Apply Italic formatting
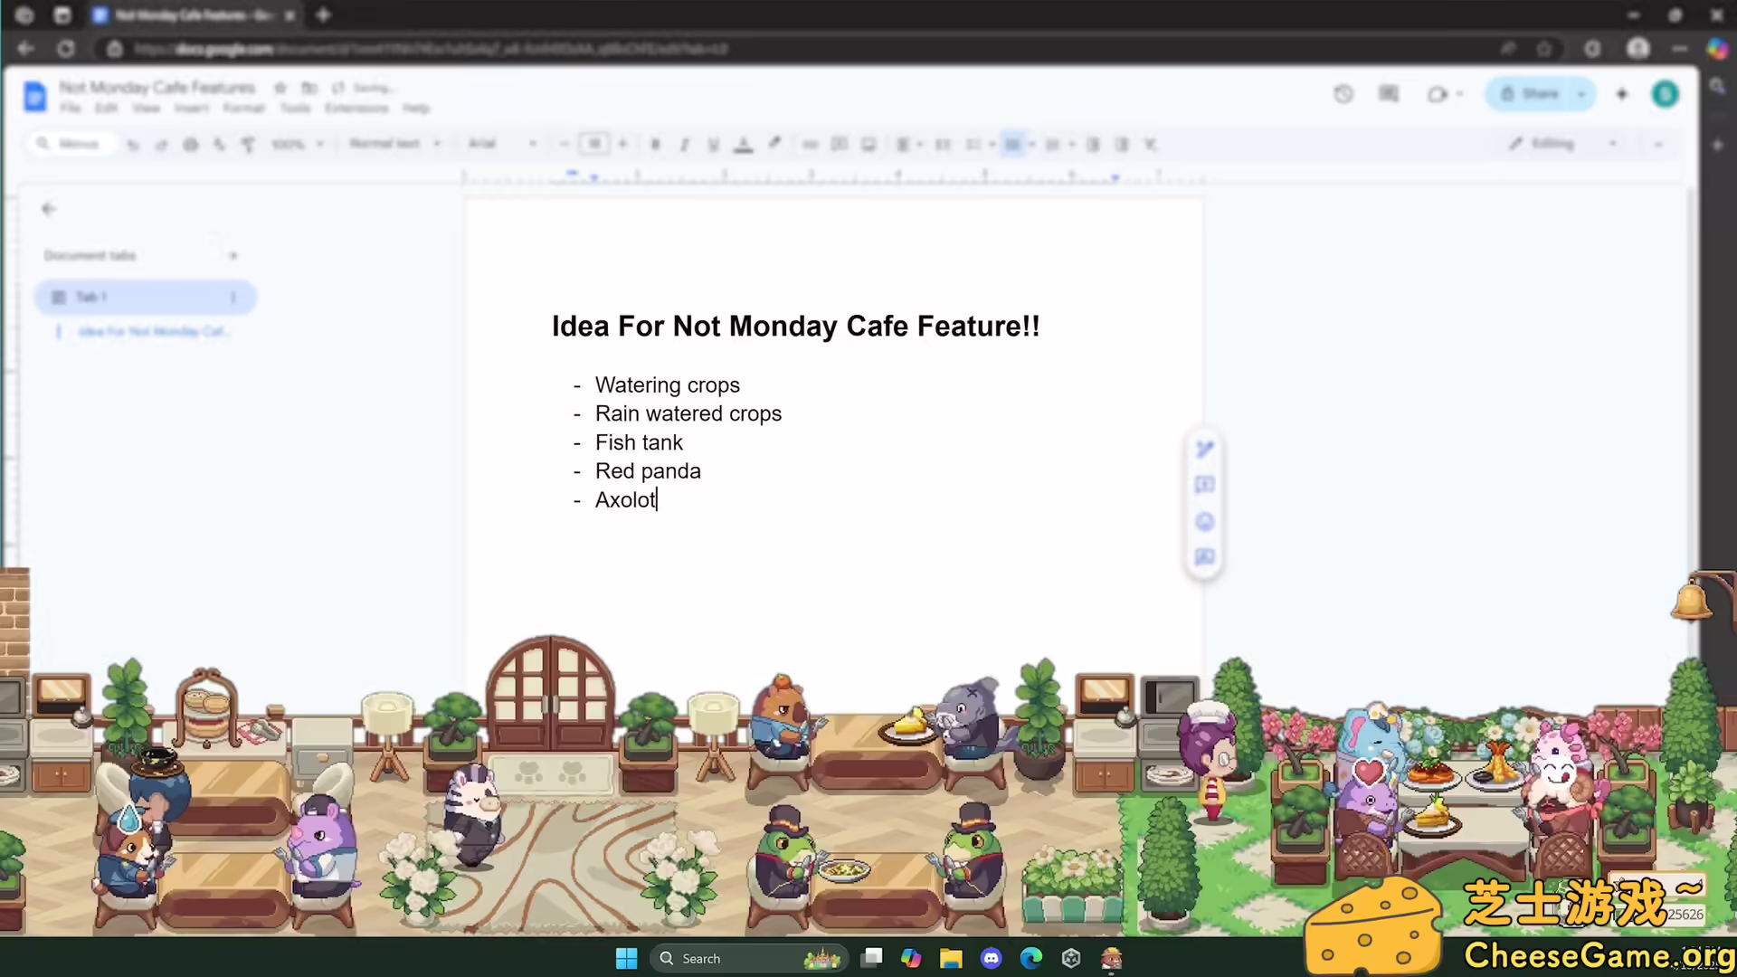Screen dimensions: 1737x977 coord(684,144)
